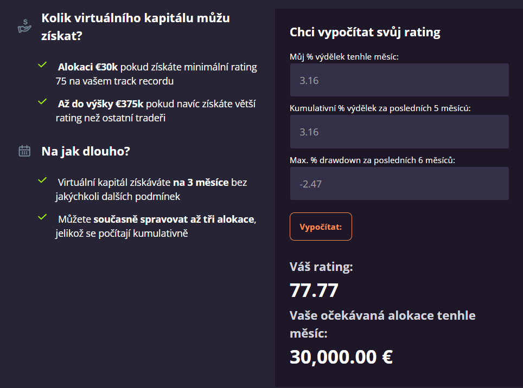
Task: Click the checkmark next to "Virtuální kapitál získáváte"
Action: click(x=42, y=180)
